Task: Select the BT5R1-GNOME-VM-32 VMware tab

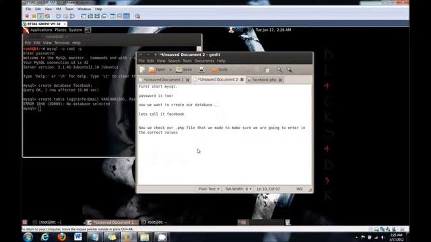Action: tap(44, 24)
